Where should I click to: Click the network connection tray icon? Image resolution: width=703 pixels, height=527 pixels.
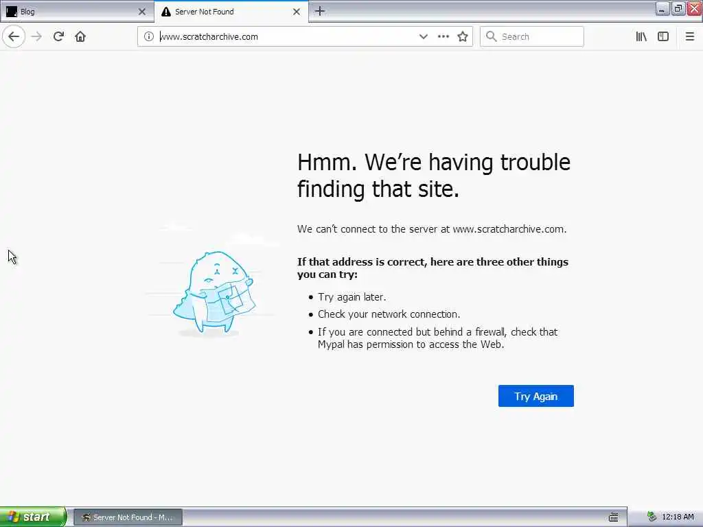[x=652, y=517]
